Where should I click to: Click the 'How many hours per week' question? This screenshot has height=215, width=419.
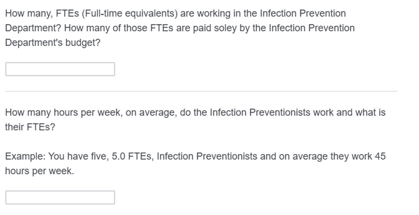195,120
